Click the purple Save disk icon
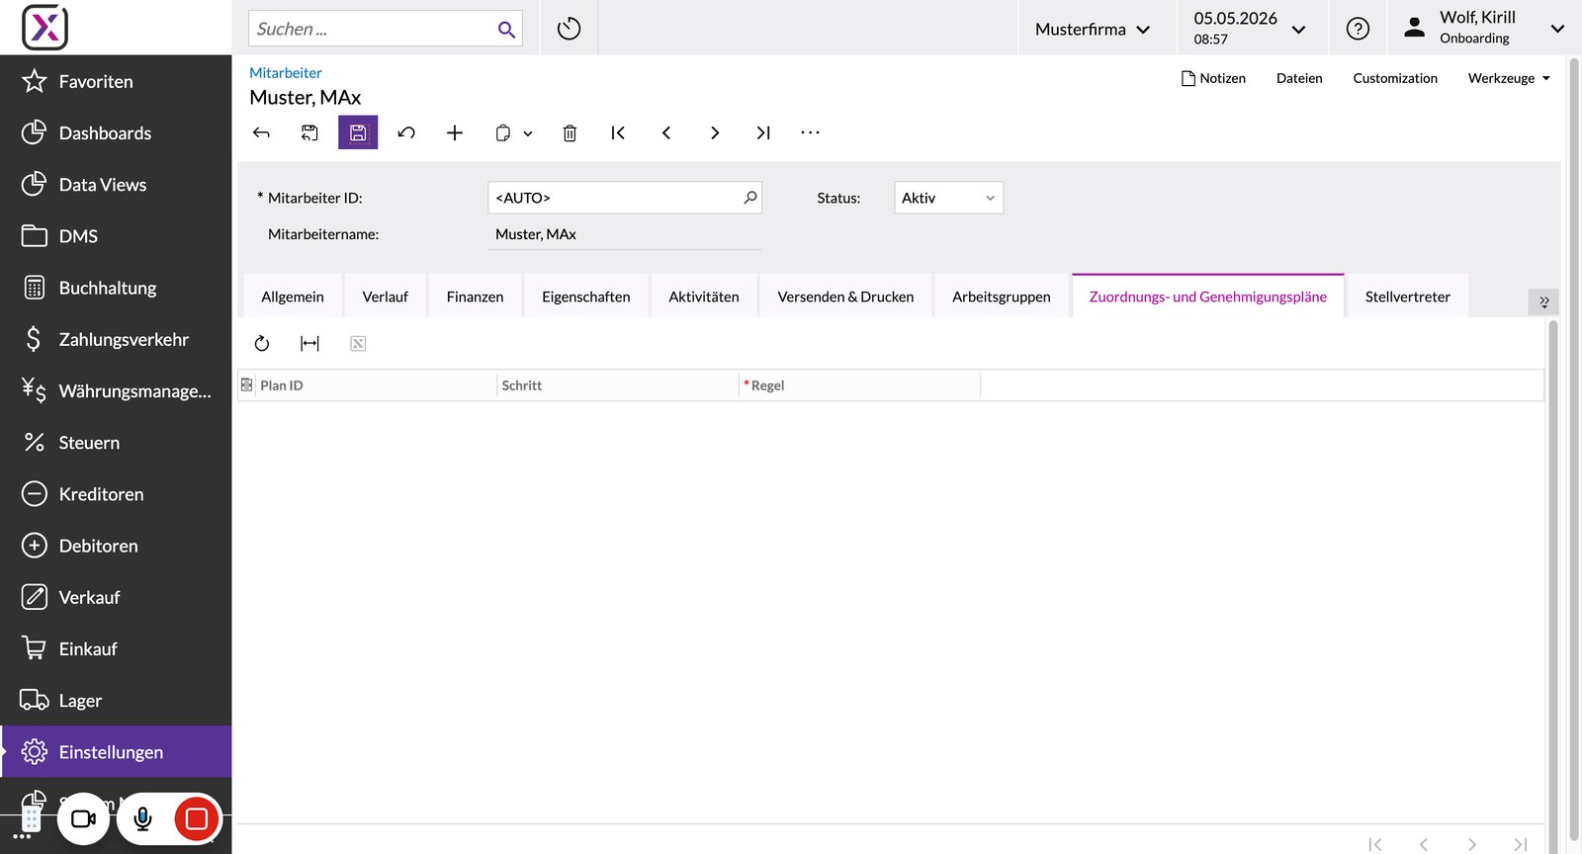The width and height of the screenshot is (1582, 854). 358,132
